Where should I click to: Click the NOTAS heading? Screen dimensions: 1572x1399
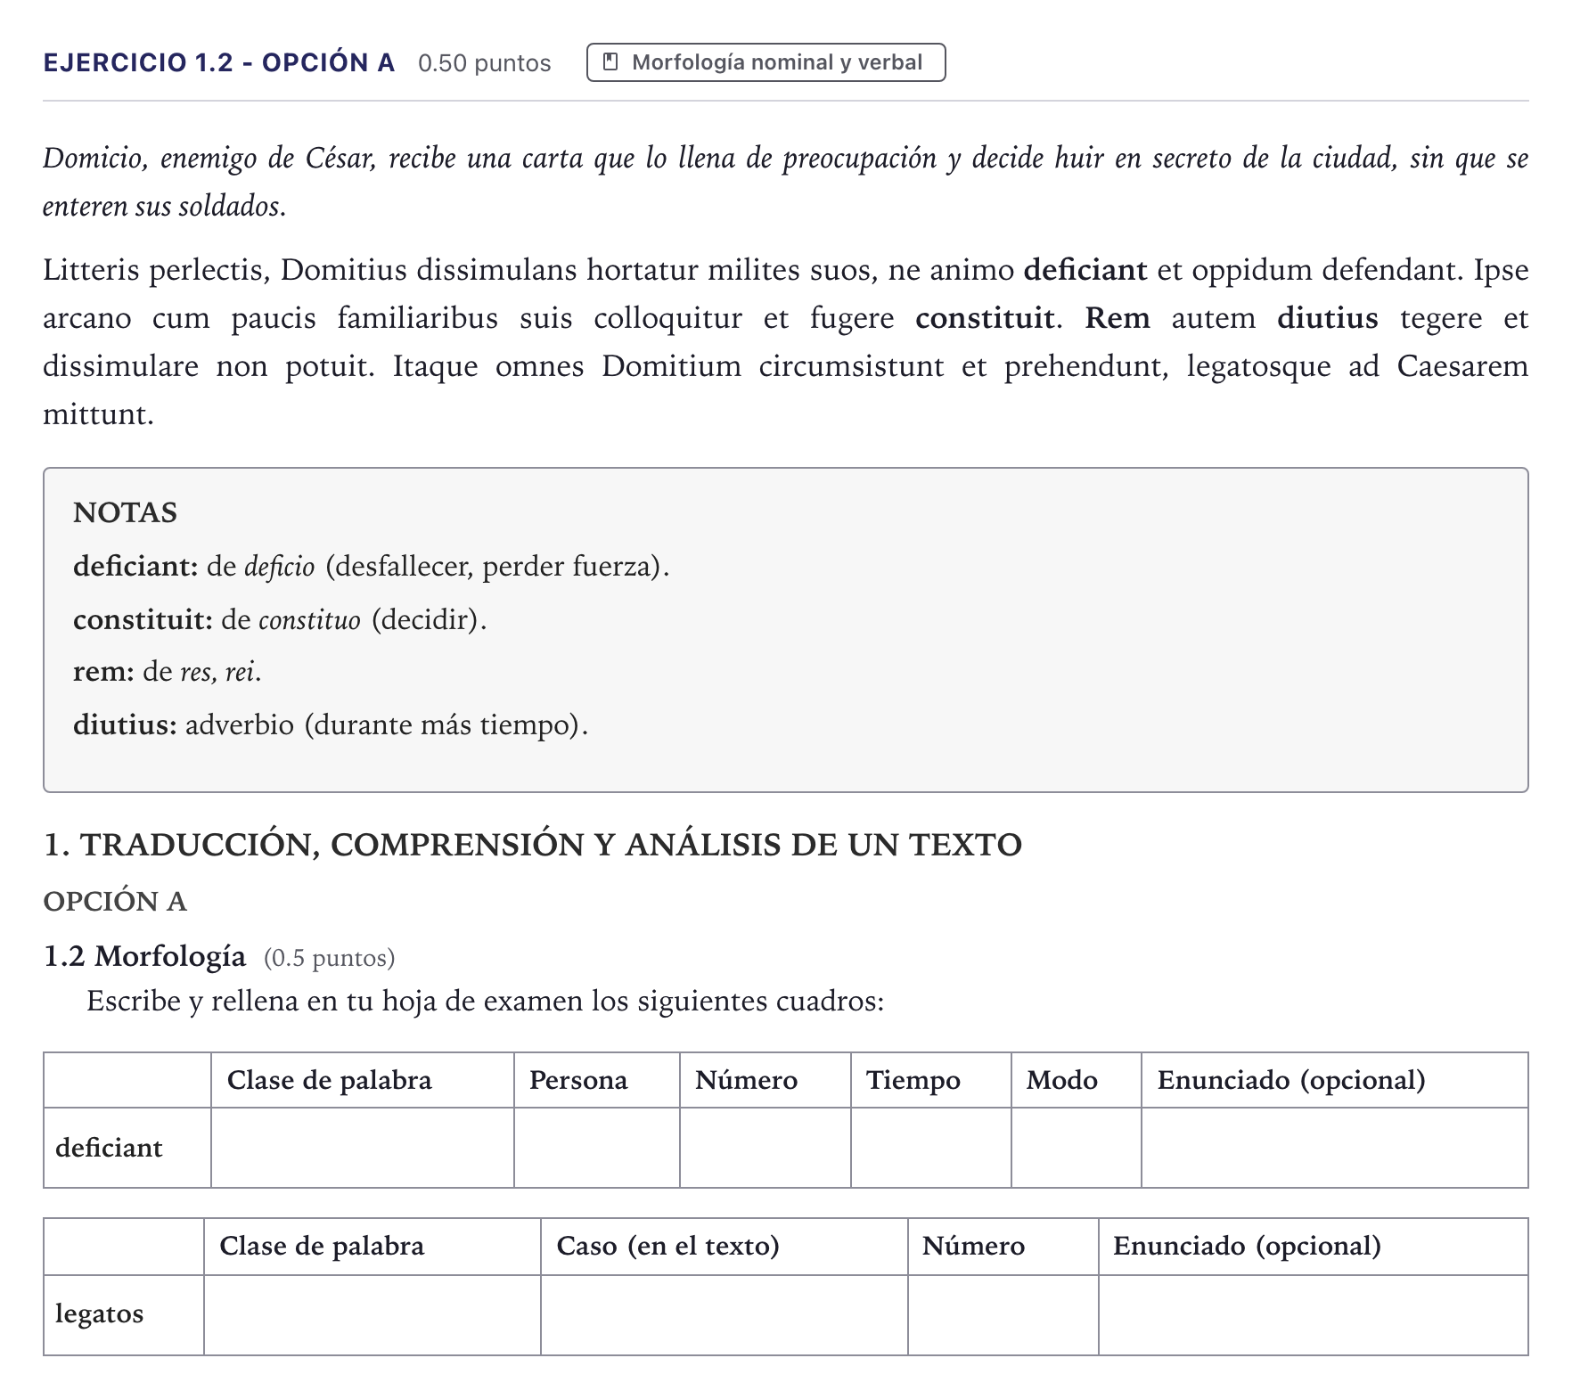coord(125,512)
